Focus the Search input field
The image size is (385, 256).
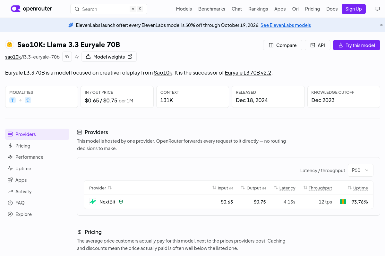coord(109,9)
